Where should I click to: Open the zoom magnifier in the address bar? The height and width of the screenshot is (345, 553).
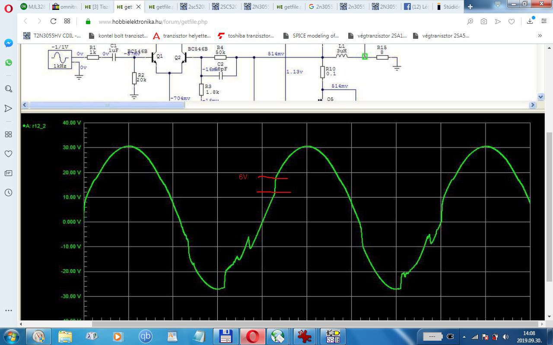(x=470, y=22)
